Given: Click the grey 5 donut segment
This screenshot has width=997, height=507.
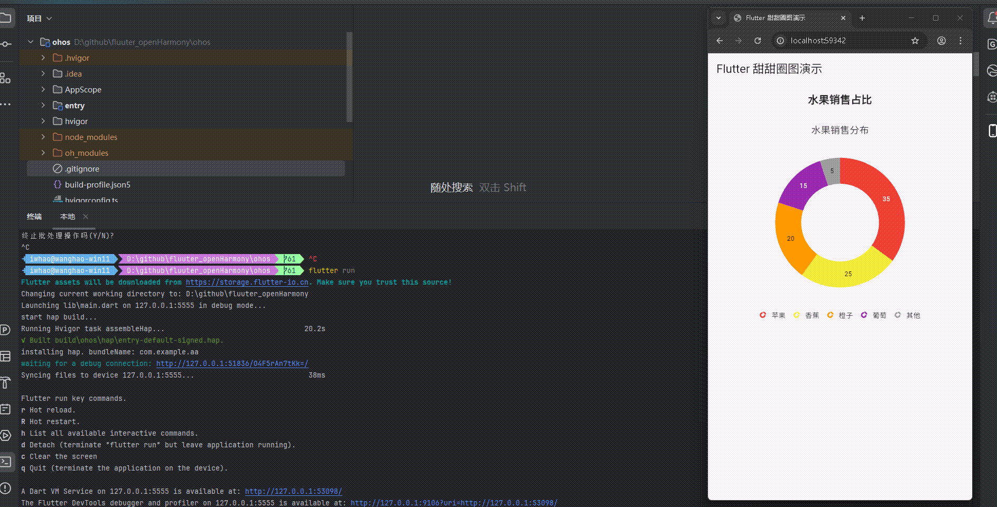Looking at the screenshot, I should [x=832, y=171].
